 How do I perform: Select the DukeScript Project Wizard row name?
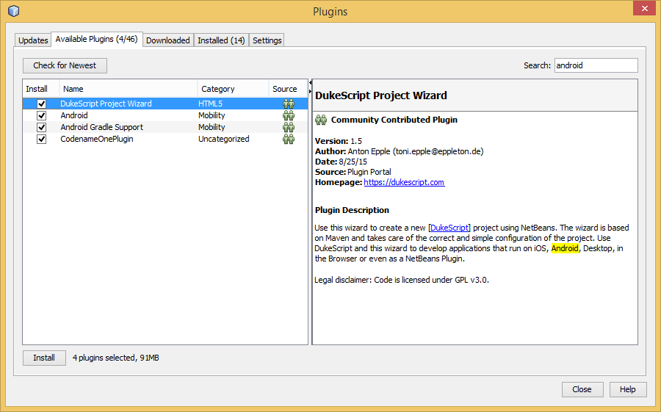(106, 104)
